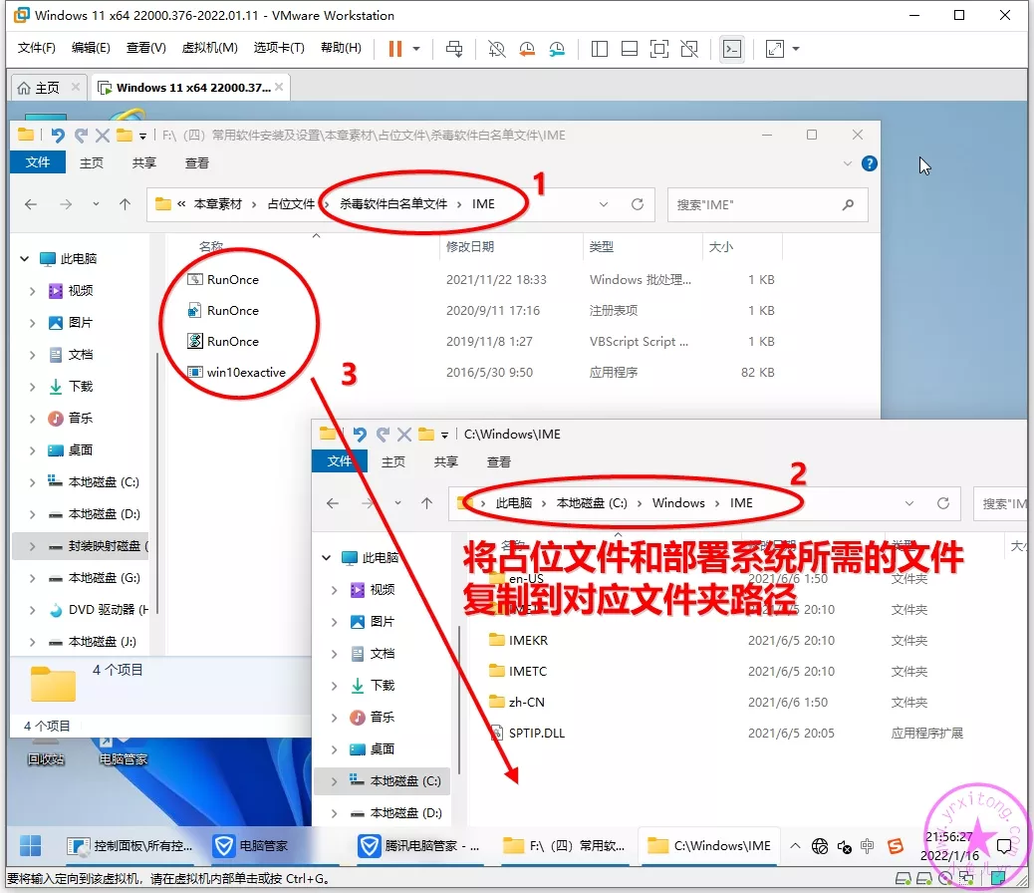1034x893 pixels.
Task: Open the snapshot manager icon
Action: pos(557,48)
